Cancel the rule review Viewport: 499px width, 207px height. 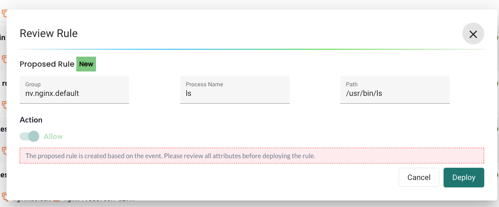tap(419, 177)
